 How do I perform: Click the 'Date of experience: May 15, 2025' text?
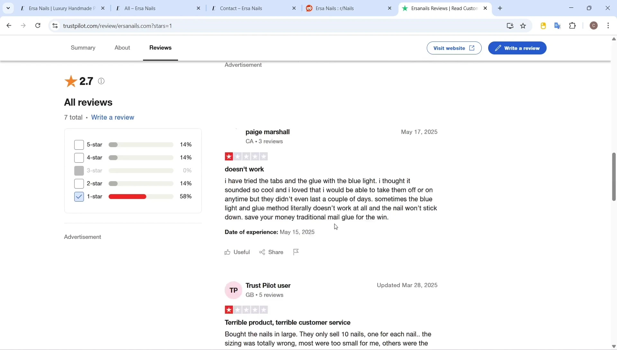(270, 232)
